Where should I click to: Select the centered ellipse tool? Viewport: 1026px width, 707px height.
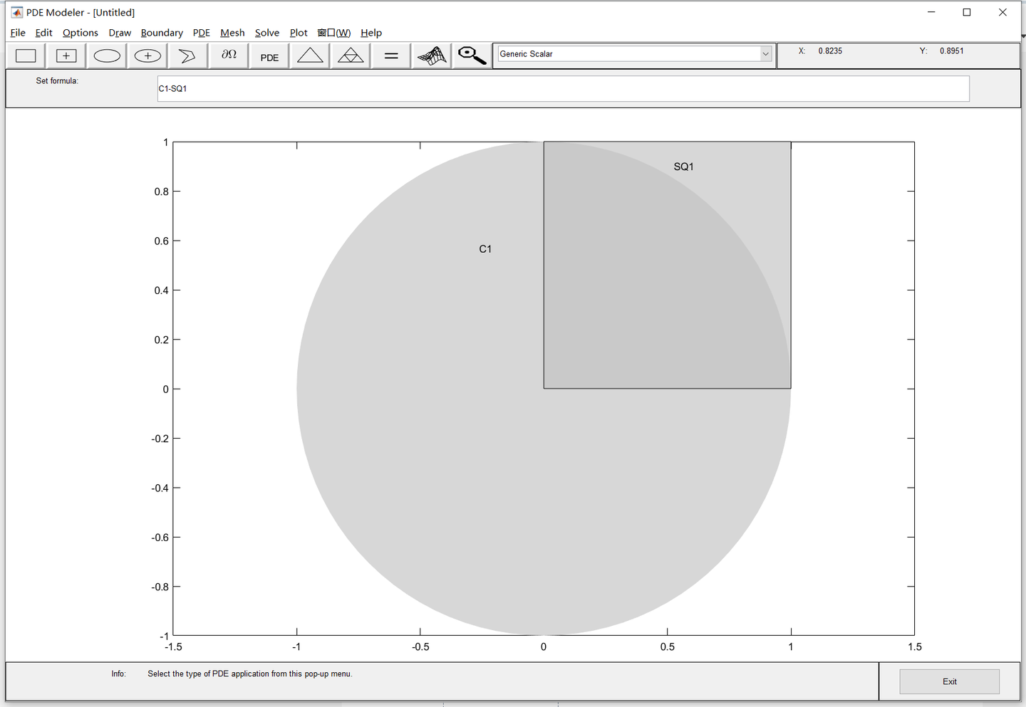click(x=147, y=56)
